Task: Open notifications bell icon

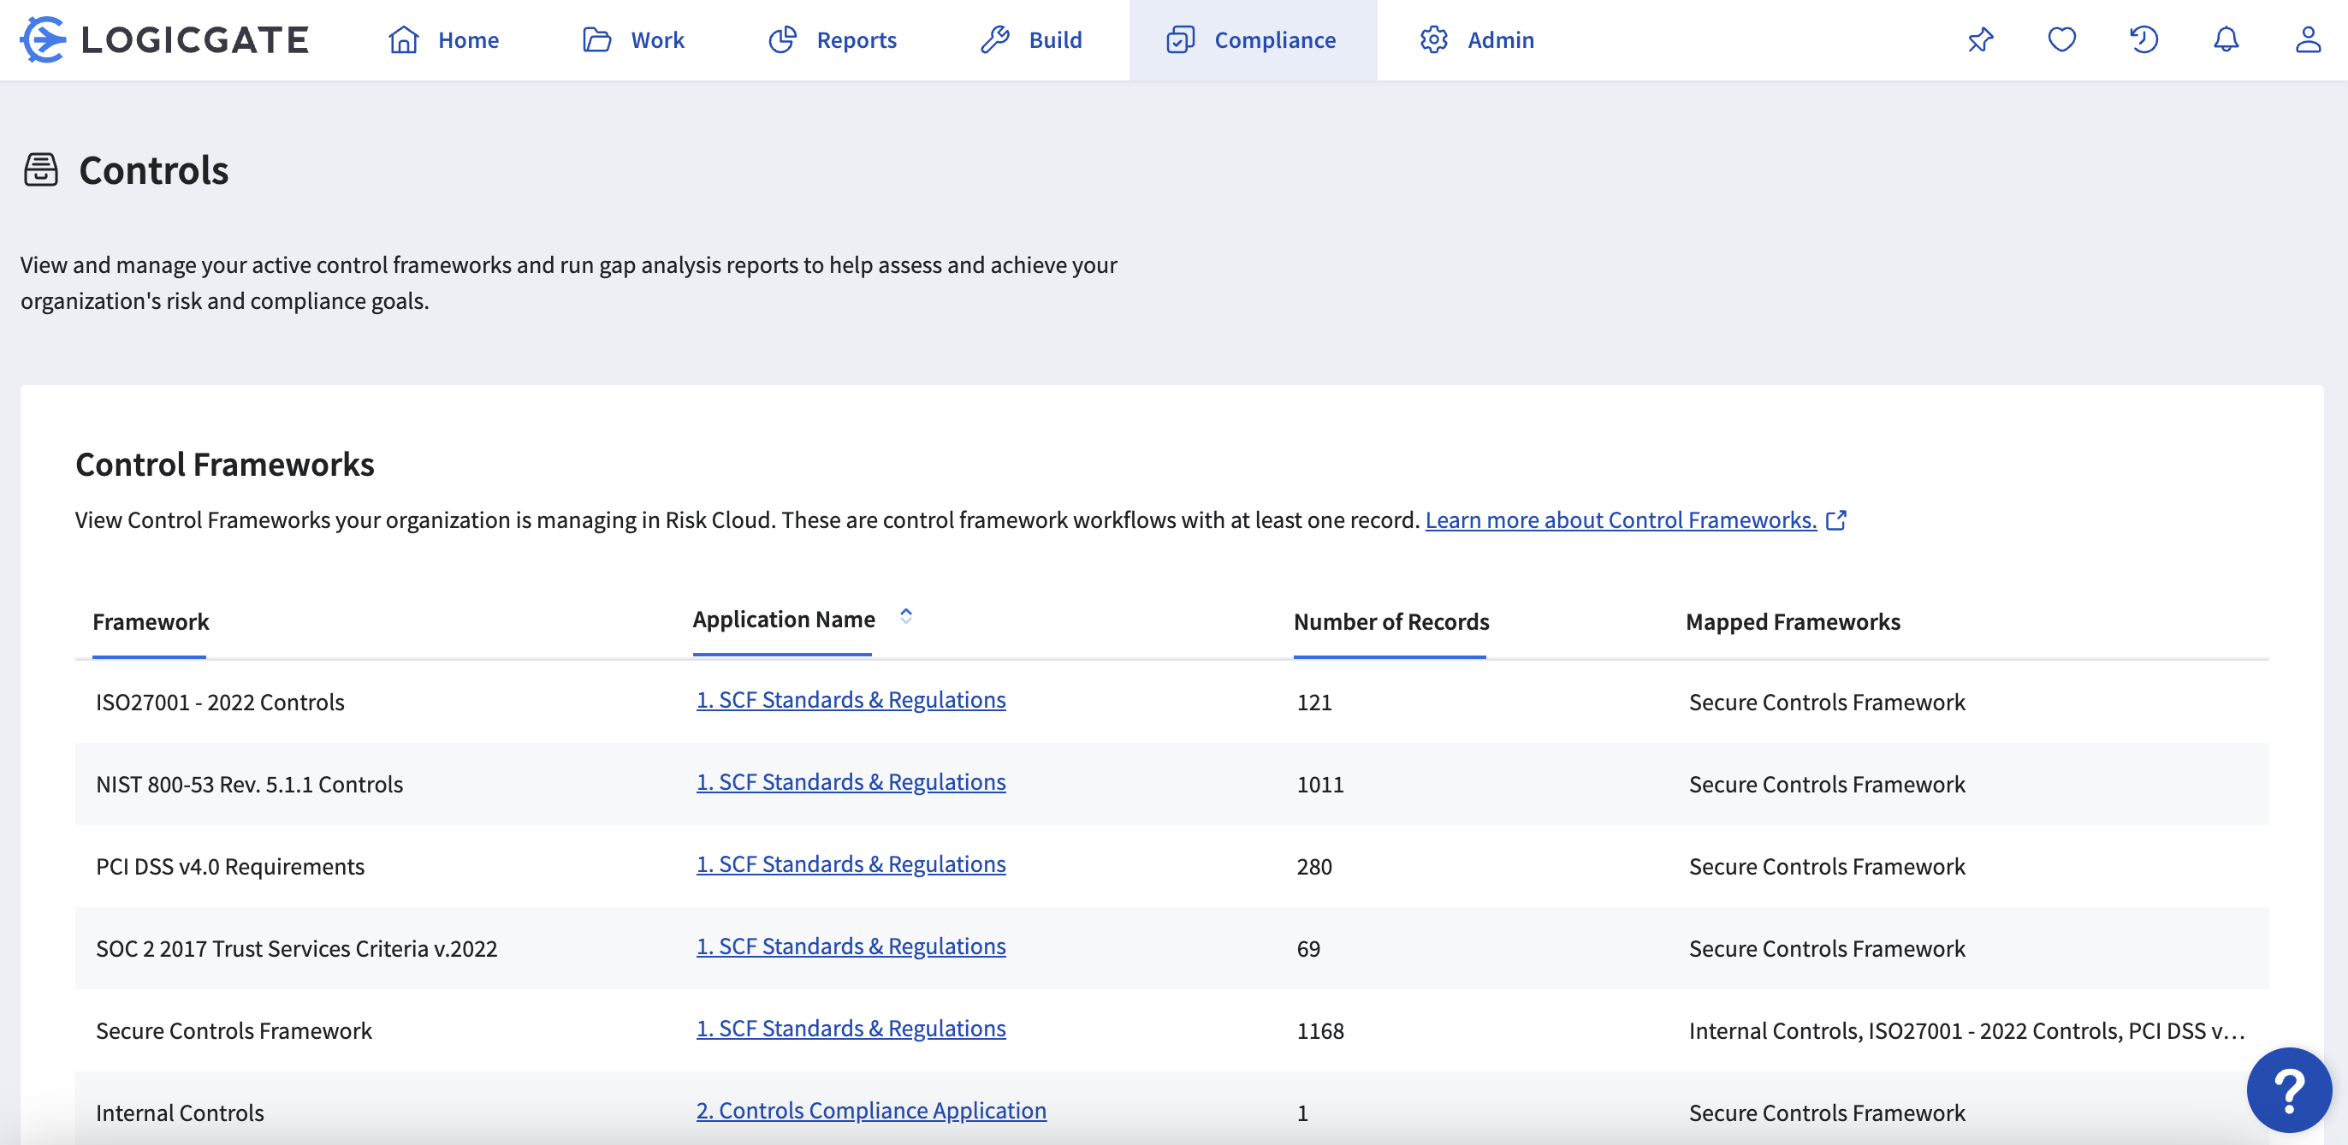Action: (x=2226, y=39)
